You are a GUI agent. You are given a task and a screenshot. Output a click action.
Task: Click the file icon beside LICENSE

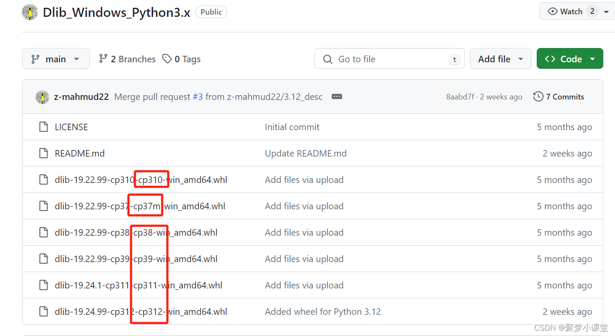pyautogui.click(x=43, y=127)
